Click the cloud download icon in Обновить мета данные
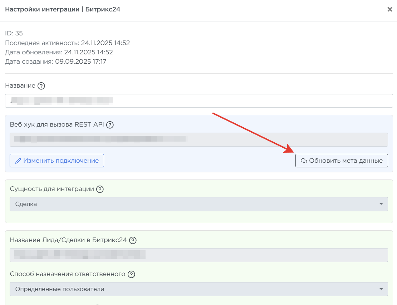The height and width of the screenshot is (305, 397). [304, 161]
